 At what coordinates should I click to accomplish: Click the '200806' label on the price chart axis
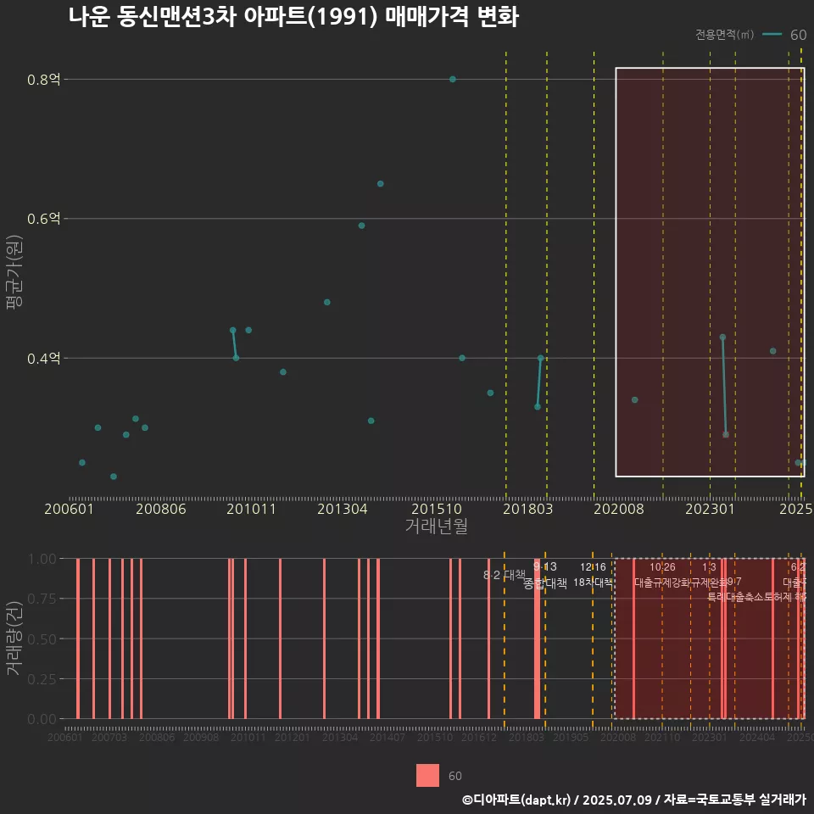(160, 509)
